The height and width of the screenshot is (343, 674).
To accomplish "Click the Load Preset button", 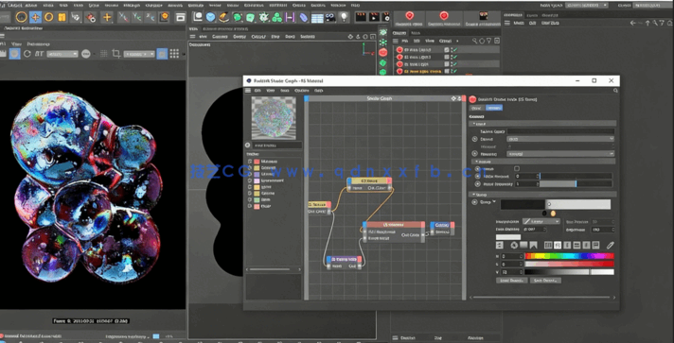I will coord(511,281).
